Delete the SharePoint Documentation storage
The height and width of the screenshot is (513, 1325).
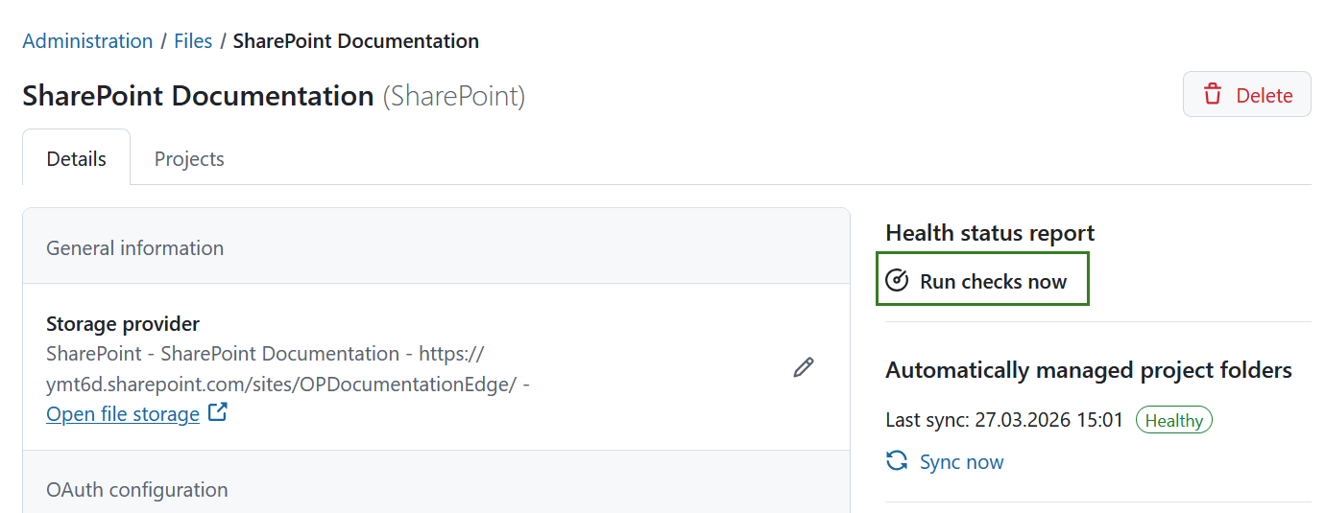pyautogui.click(x=1246, y=94)
